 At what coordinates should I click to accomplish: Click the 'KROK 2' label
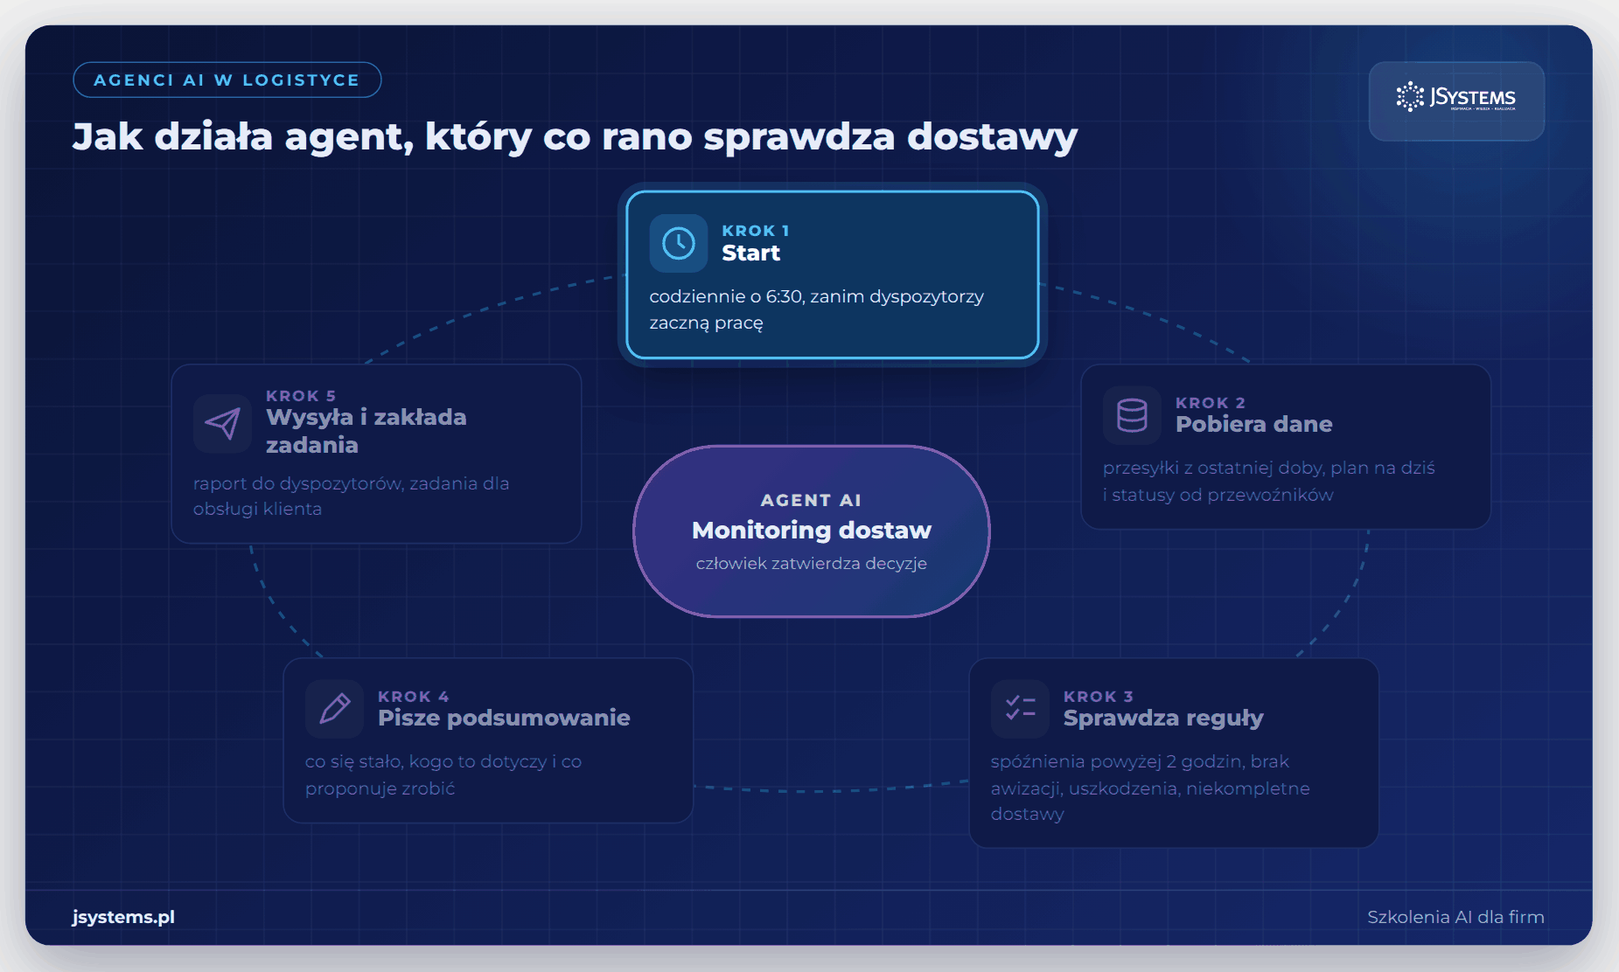(x=1210, y=403)
